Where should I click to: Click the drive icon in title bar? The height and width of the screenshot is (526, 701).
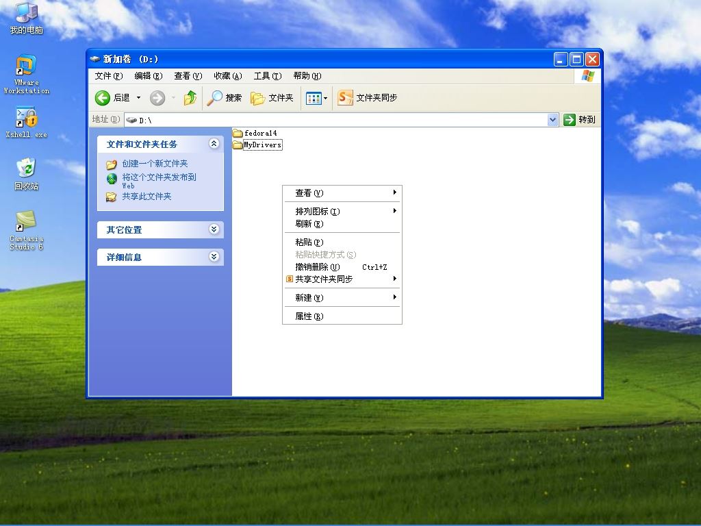point(94,59)
